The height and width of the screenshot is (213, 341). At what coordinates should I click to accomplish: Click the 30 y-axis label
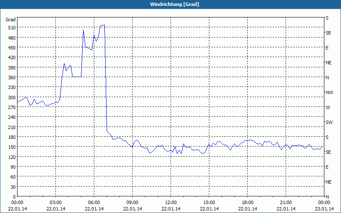tap(13, 187)
